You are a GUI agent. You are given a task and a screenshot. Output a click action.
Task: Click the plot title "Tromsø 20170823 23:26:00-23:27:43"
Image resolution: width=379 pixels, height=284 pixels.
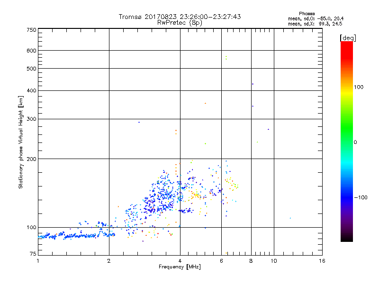pyautogui.click(x=180, y=17)
